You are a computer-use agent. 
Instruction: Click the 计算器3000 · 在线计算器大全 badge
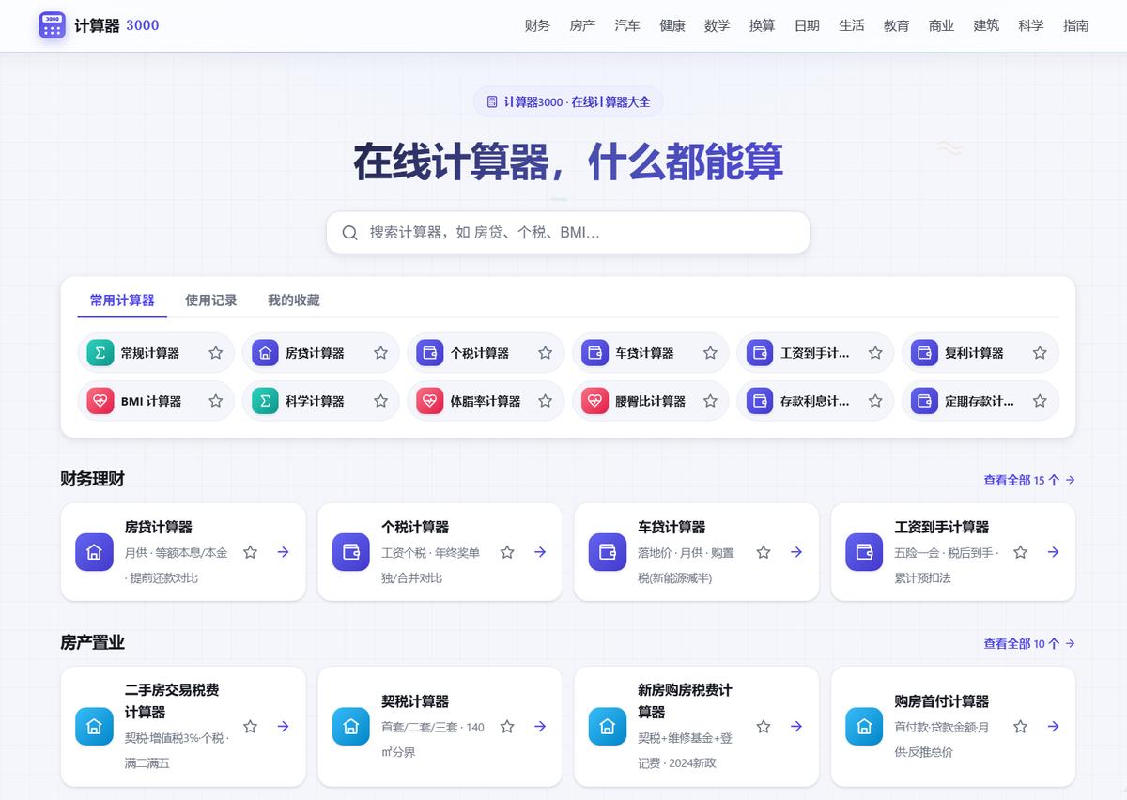coord(568,101)
